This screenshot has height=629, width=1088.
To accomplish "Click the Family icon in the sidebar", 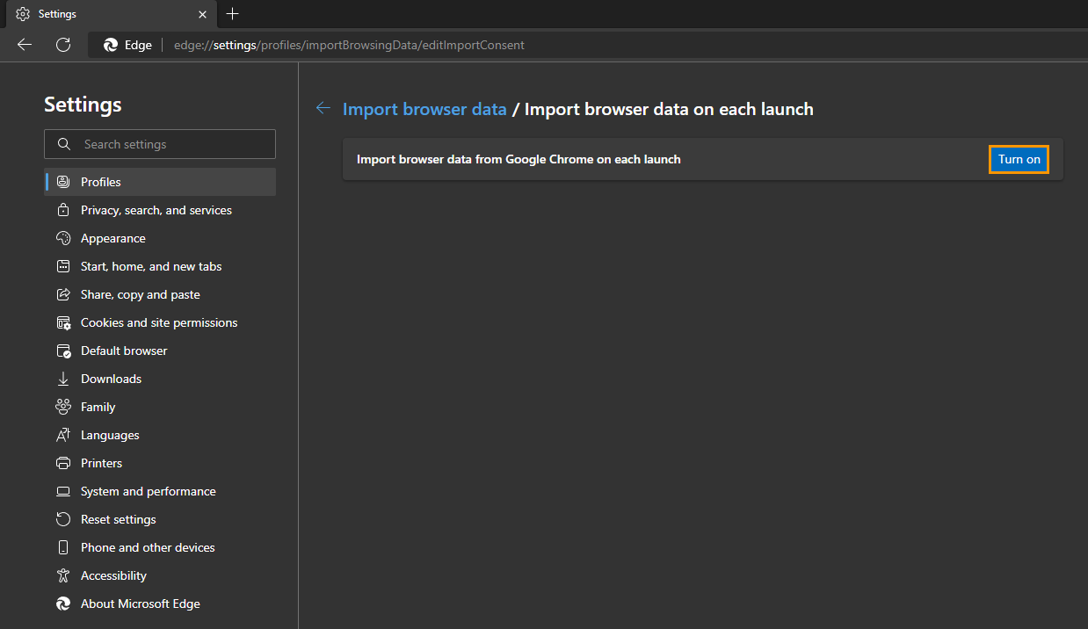I will click(x=63, y=407).
